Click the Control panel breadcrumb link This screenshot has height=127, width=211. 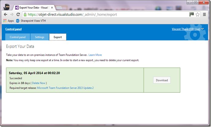(13, 29)
